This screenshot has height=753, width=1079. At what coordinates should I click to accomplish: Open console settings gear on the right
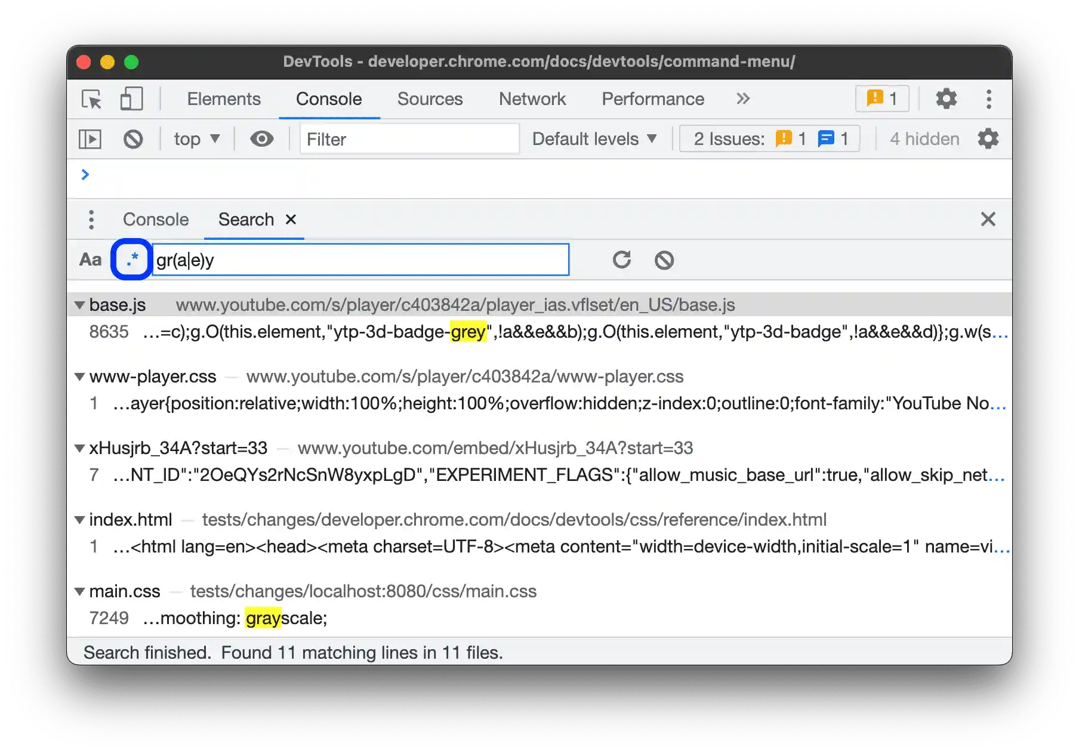pos(988,138)
